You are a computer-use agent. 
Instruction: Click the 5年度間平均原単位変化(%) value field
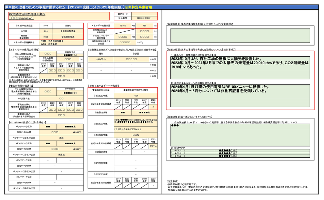(x=61, y=76)
